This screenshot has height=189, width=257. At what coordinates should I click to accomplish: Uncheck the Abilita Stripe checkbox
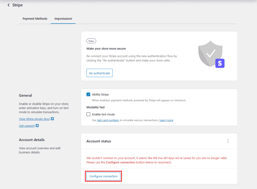[x=88, y=94]
